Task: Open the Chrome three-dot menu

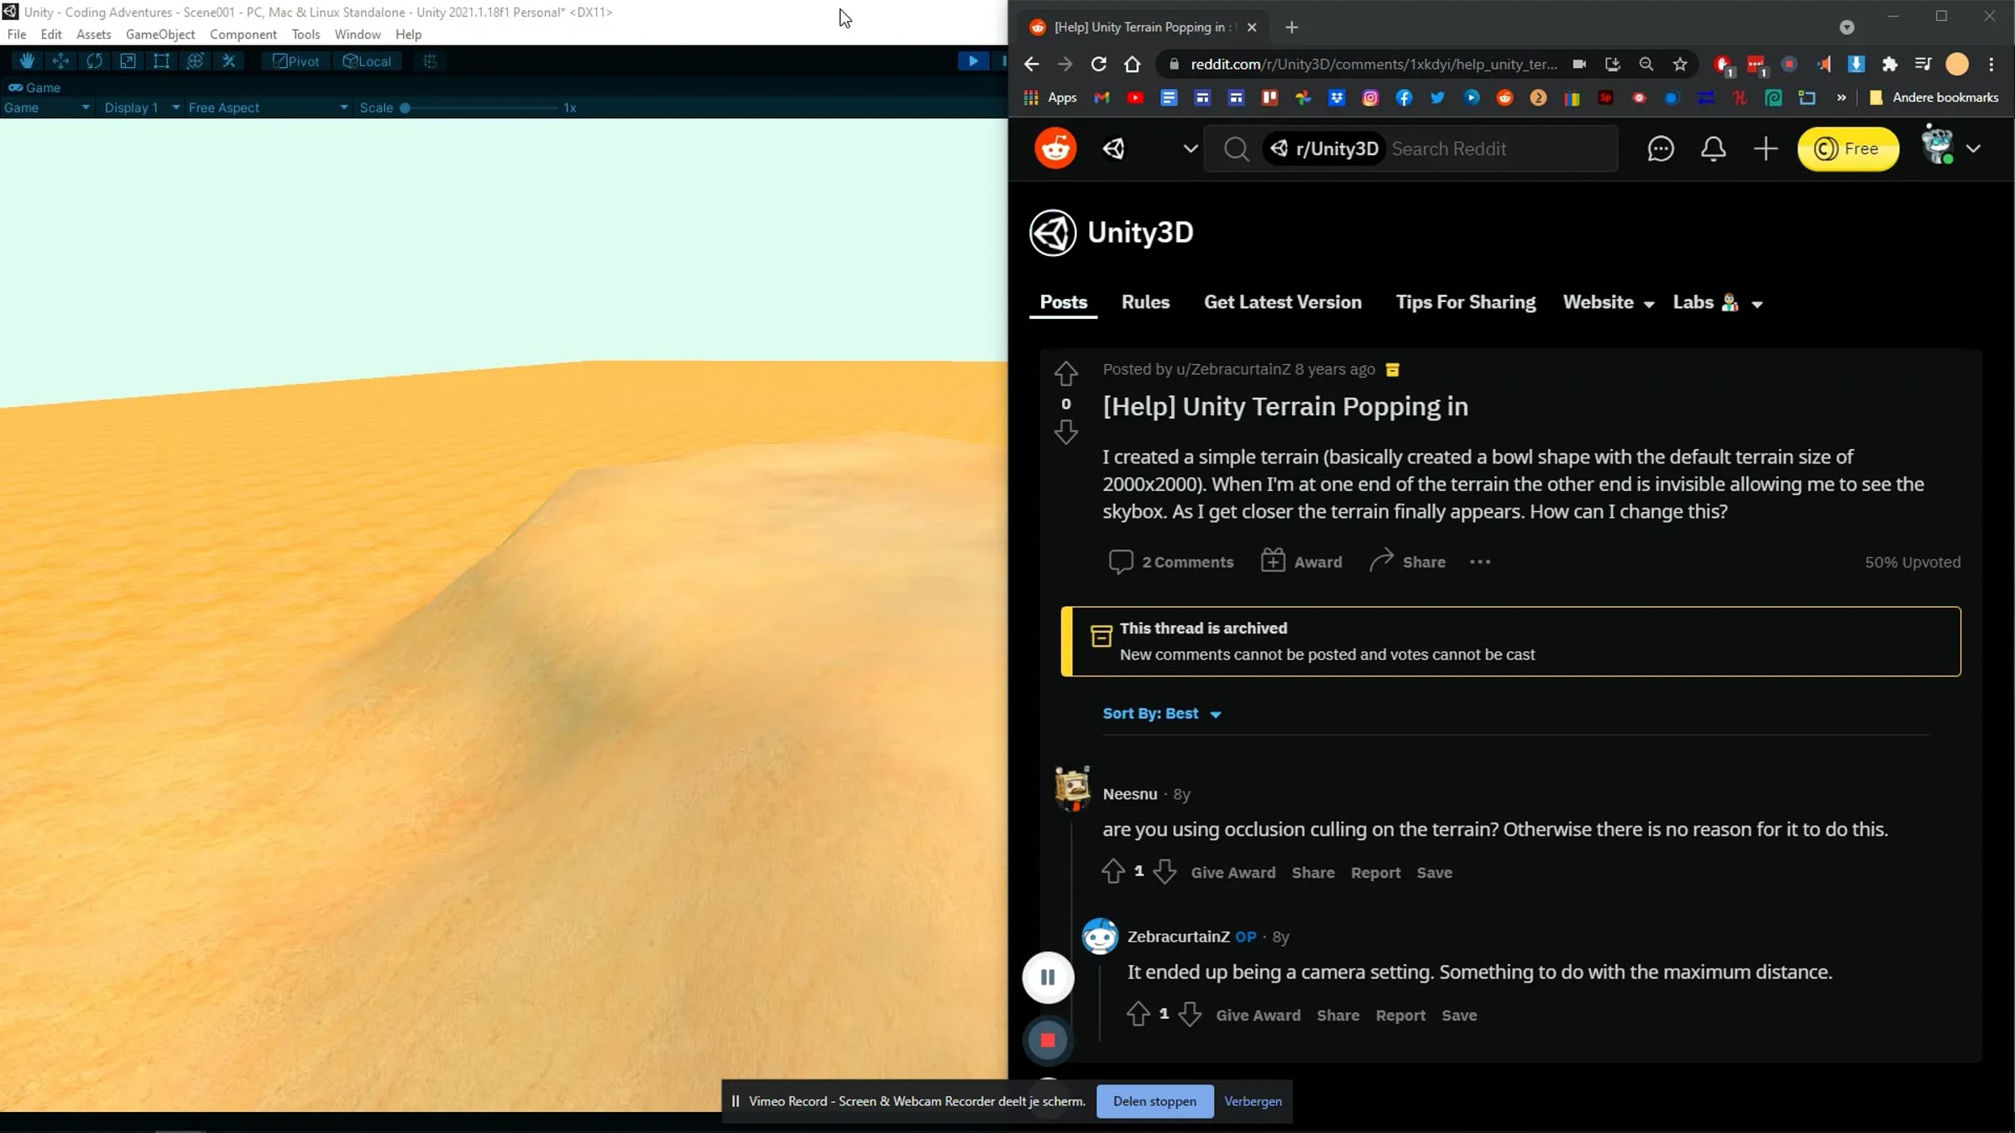Action: (1991, 65)
